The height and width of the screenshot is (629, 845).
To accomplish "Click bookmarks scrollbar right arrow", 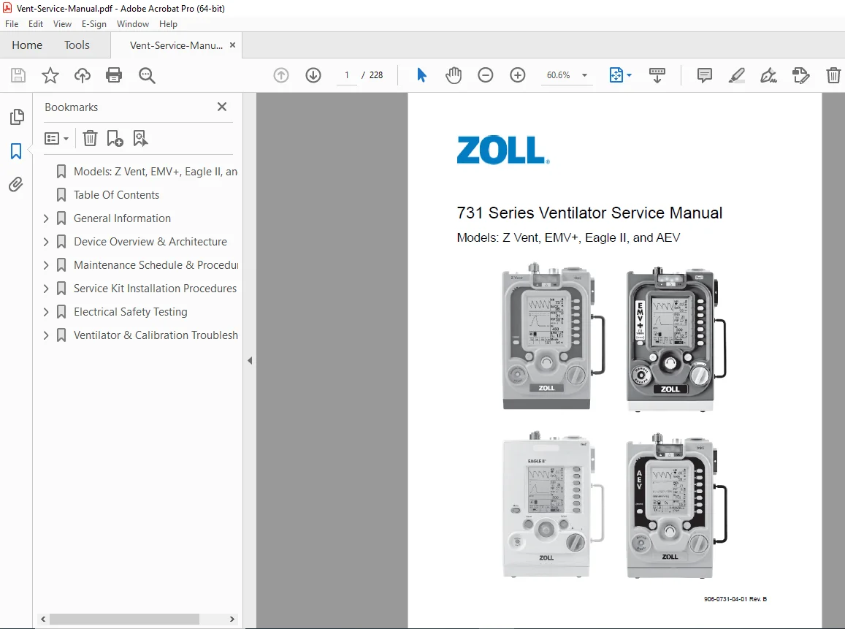I will [x=232, y=620].
